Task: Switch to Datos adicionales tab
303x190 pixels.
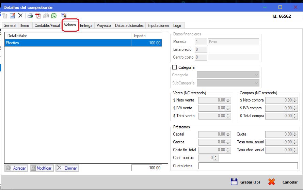Action: point(129,26)
